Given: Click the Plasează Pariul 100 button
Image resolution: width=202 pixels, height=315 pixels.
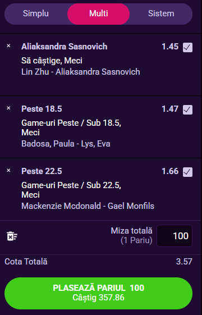Looking at the screenshot, I should (98, 293).
